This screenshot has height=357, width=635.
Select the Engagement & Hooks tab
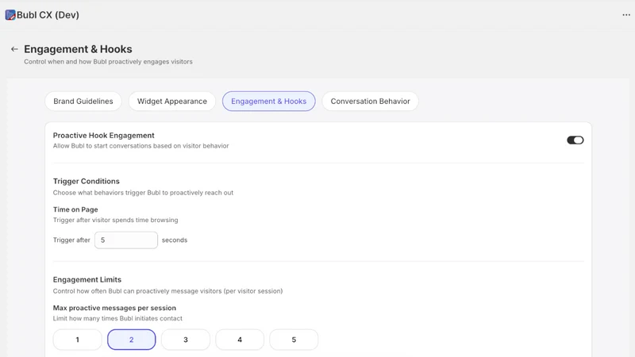268,102
